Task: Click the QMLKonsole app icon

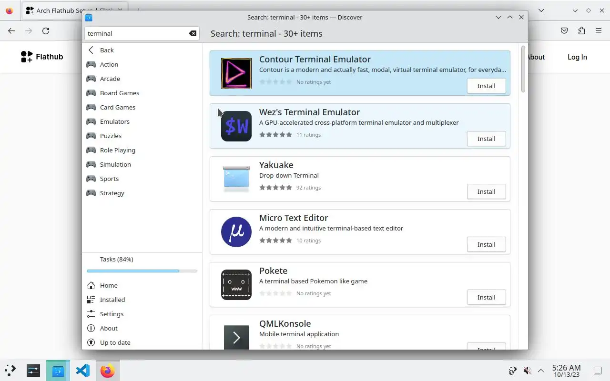Action: pyautogui.click(x=236, y=337)
